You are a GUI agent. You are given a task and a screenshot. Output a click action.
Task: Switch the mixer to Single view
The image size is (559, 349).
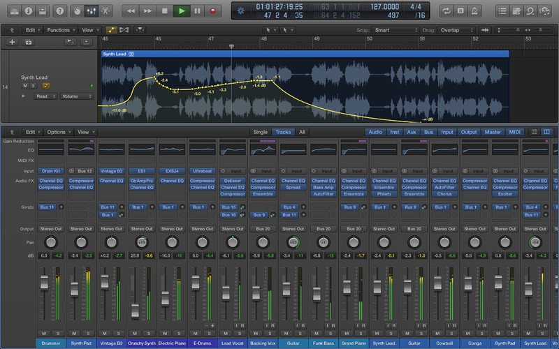[x=260, y=132]
